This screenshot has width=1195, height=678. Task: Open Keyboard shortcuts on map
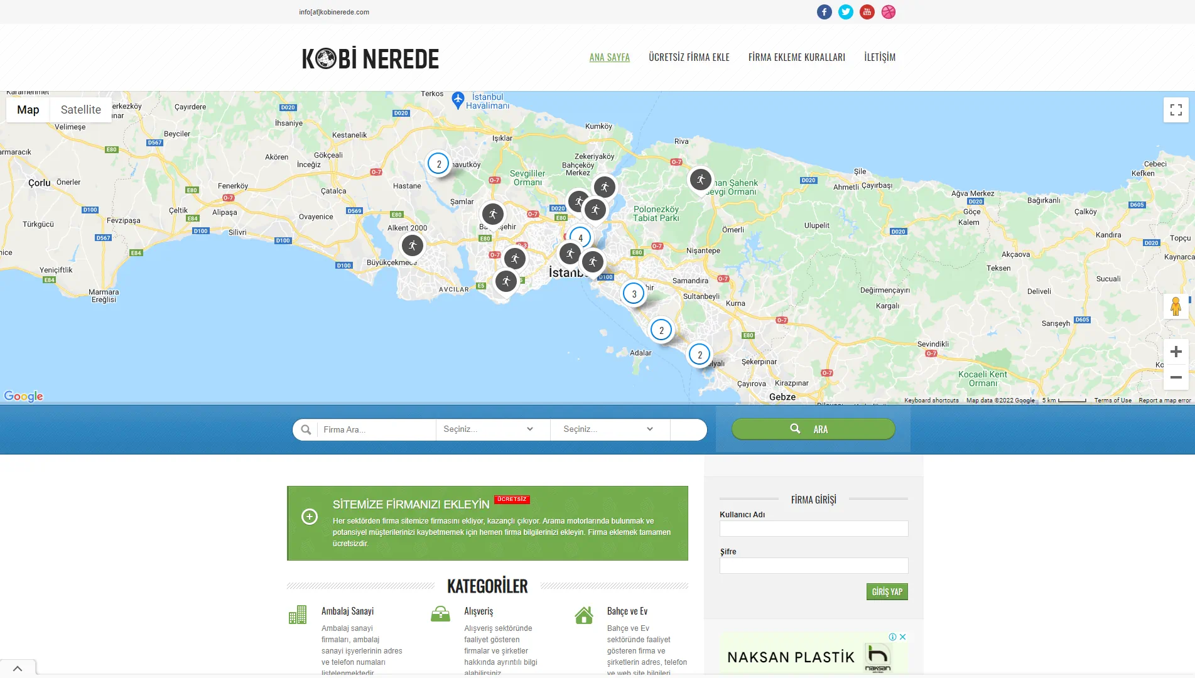931,401
